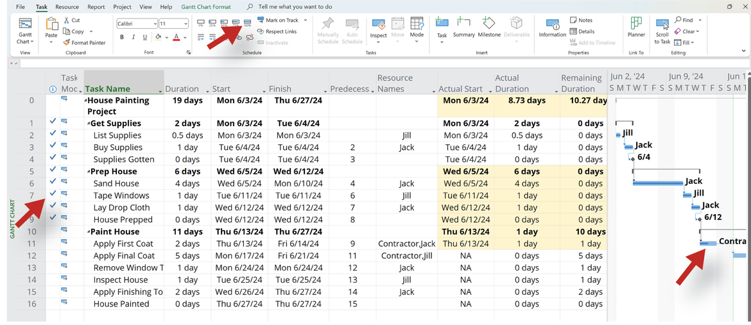Image resolution: width=751 pixels, height=325 pixels.
Task: Switch to the Project tab
Action: [122, 7]
